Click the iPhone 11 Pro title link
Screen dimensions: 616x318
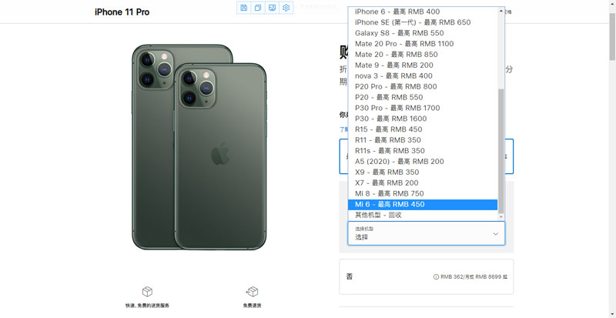point(122,12)
